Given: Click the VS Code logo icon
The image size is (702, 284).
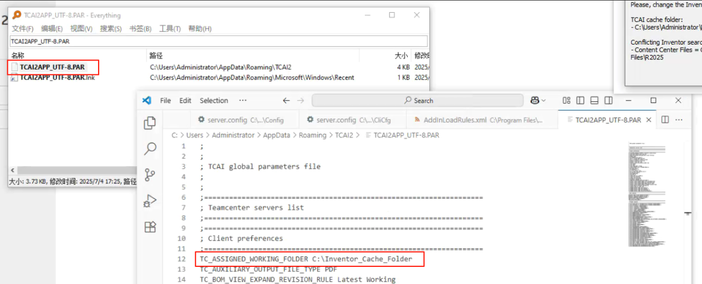Looking at the screenshot, I should coord(147,100).
